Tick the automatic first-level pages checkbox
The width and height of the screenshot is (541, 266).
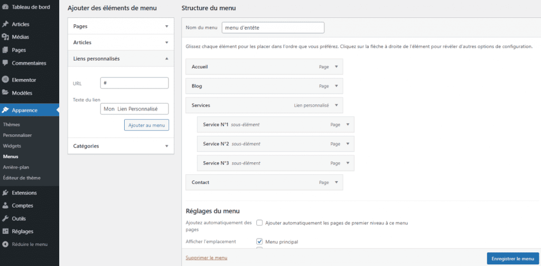(x=259, y=223)
